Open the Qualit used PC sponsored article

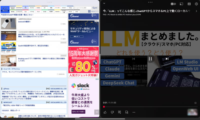33,46
